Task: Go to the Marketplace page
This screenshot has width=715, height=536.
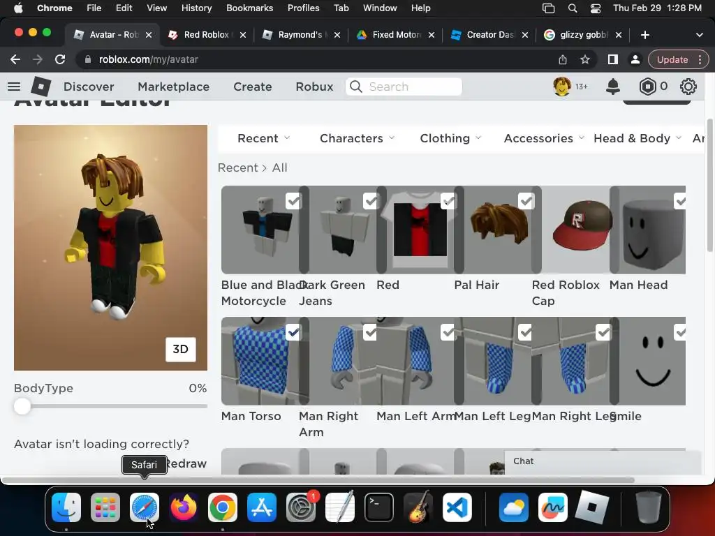Action: (x=173, y=87)
